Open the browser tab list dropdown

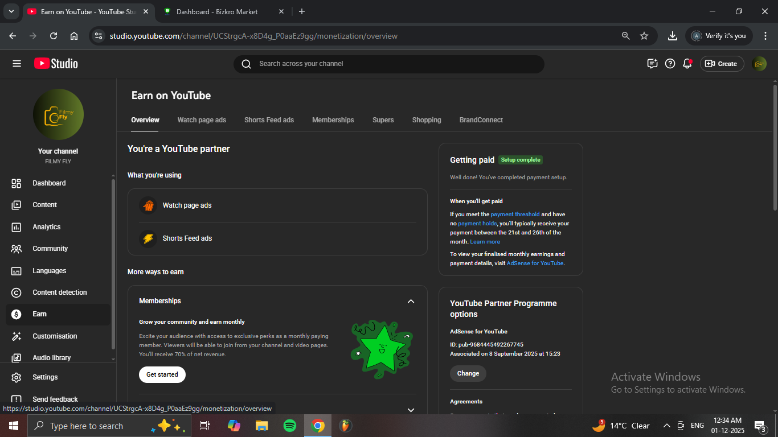click(11, 11)
